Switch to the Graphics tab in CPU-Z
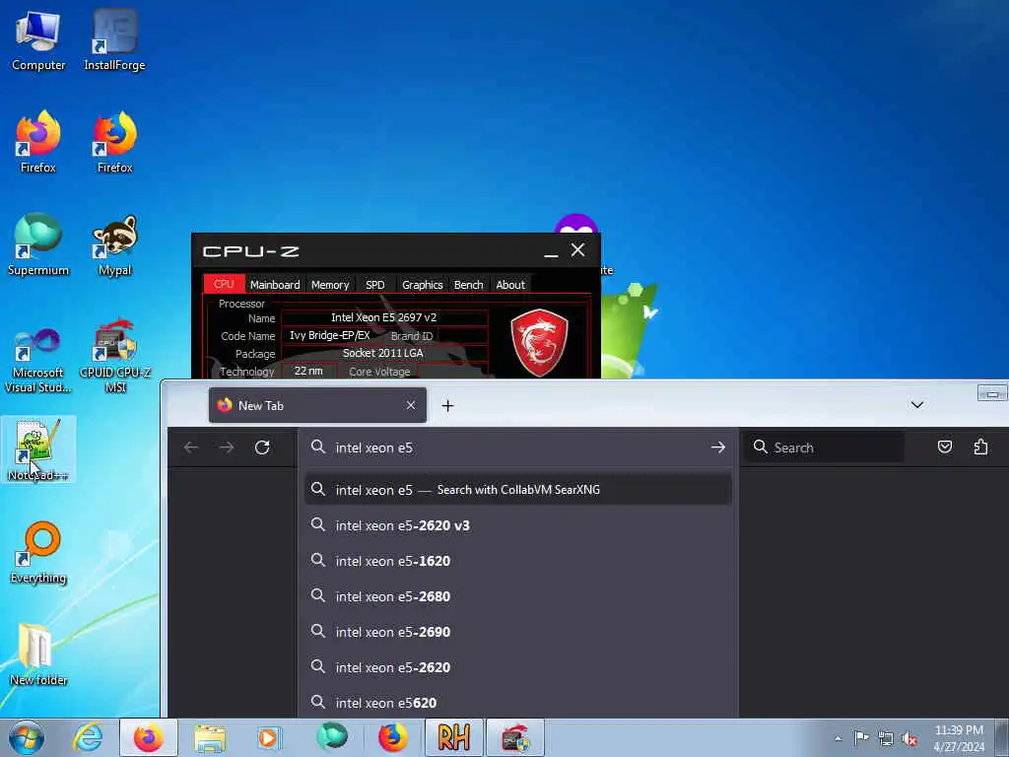Image resolution: width=1009 pixels, height=757 pixels. [x=422, y=284]
